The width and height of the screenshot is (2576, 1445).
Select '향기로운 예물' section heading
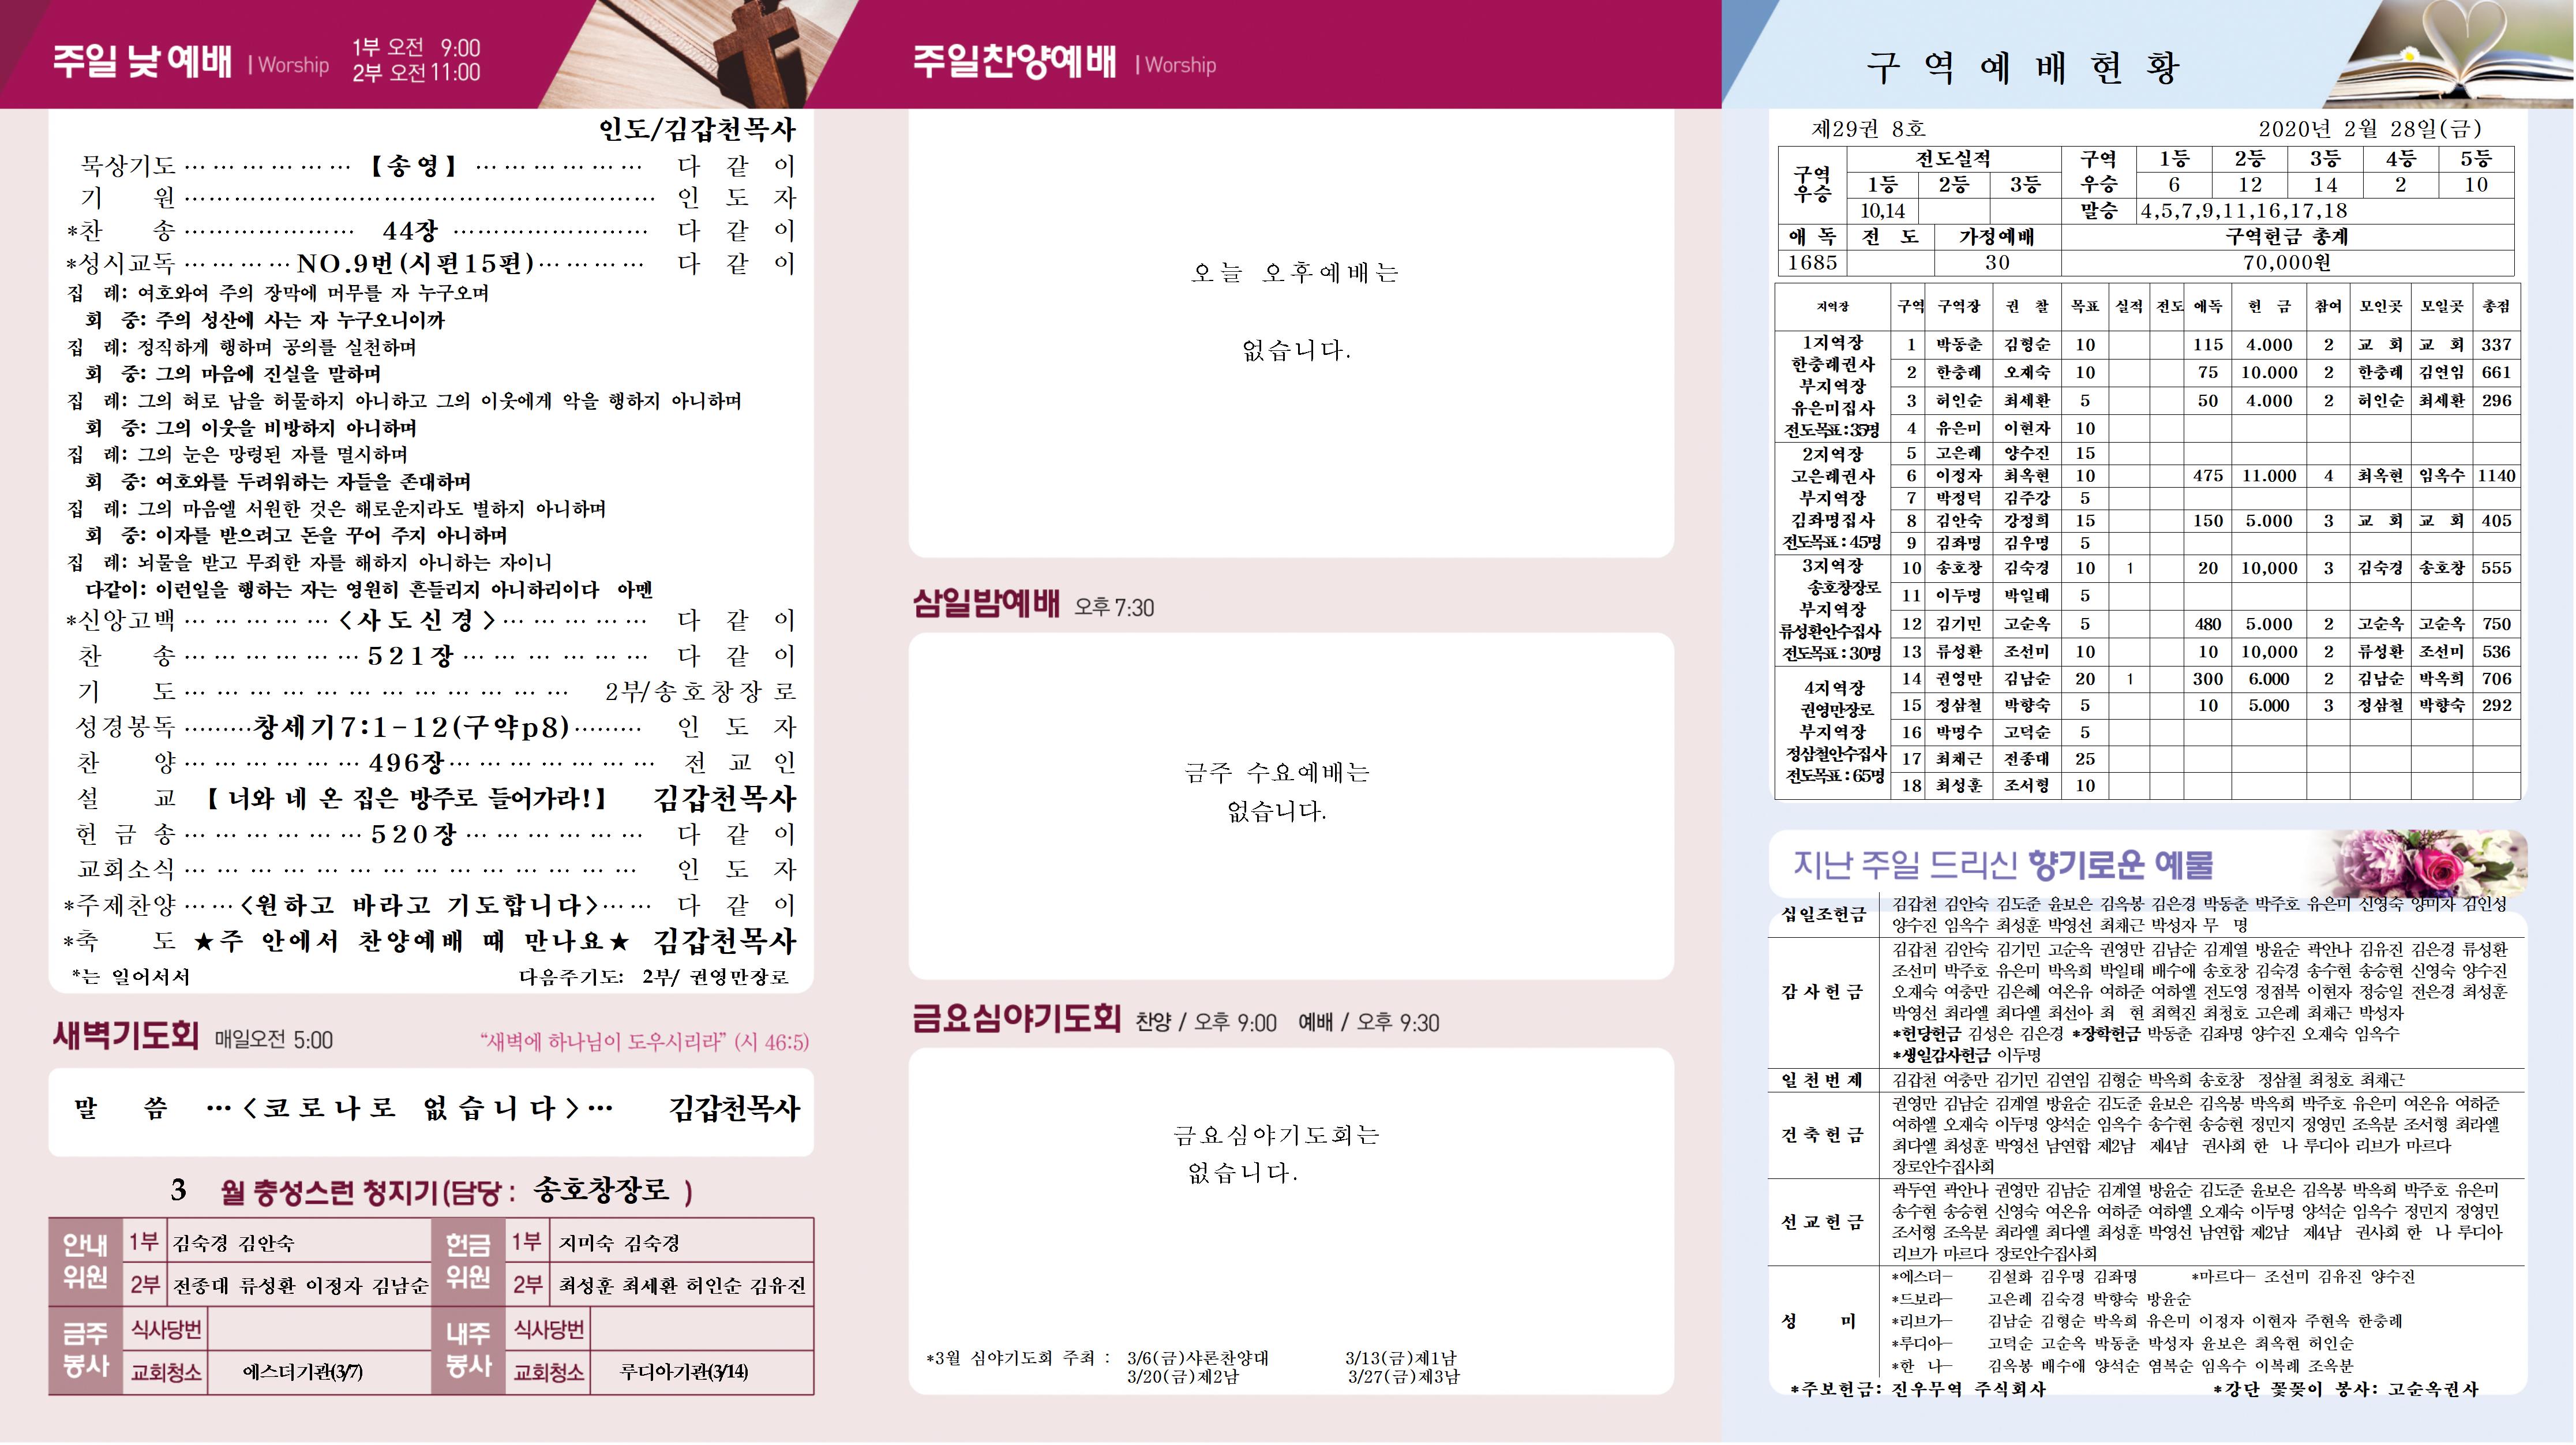pos(2121,864)
